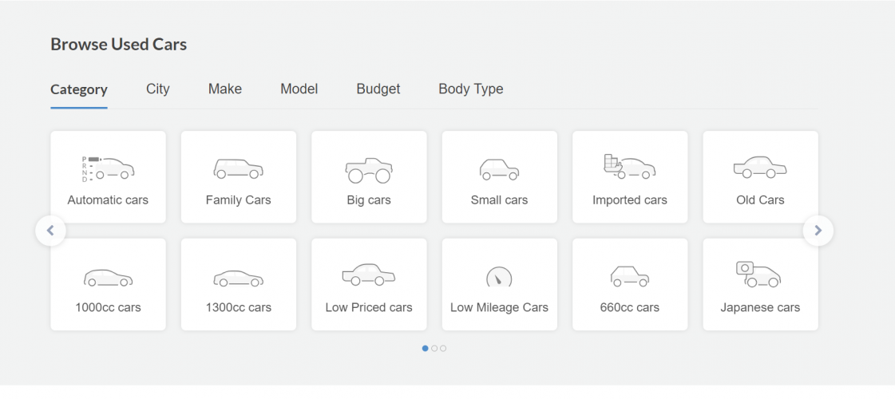Click the Small cars icon
This screenshot has width=895, height=399.
click(500, 169)
